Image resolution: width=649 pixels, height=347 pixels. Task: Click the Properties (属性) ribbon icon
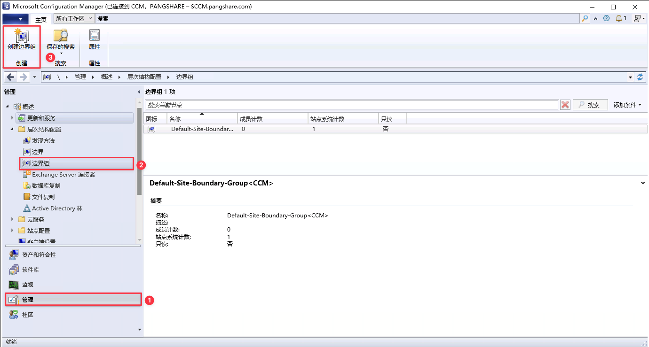coord(95,39)
